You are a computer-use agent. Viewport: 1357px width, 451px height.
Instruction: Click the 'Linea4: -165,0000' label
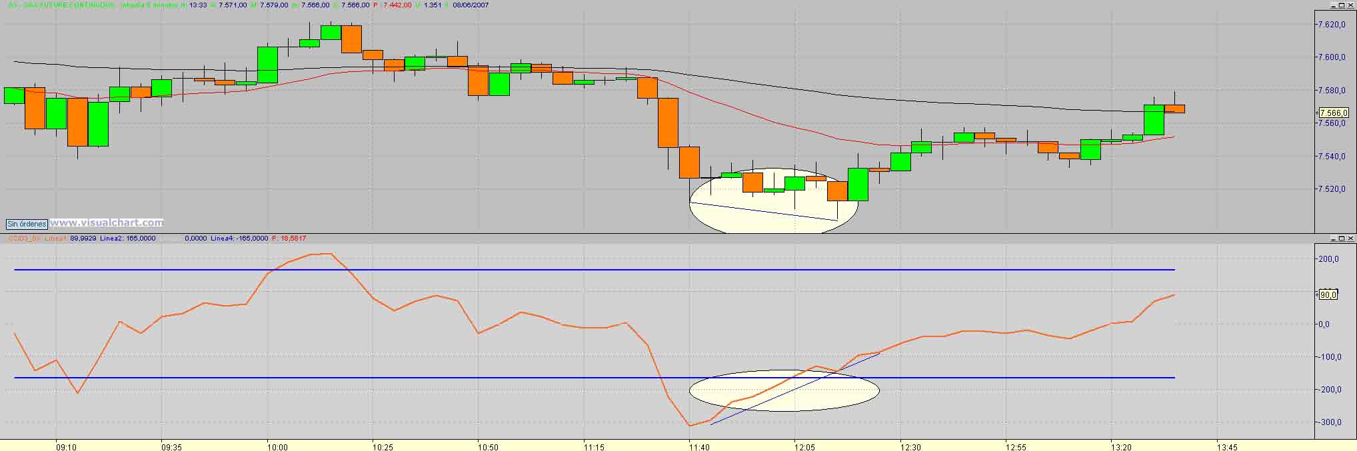tap(239, 238)
